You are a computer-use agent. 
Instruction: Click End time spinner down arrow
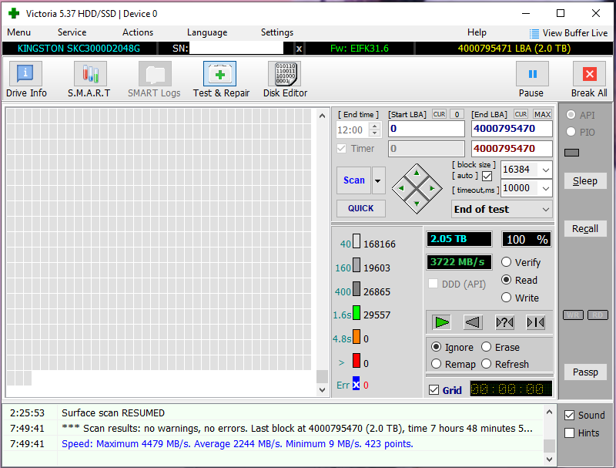[x=375, y=133]
